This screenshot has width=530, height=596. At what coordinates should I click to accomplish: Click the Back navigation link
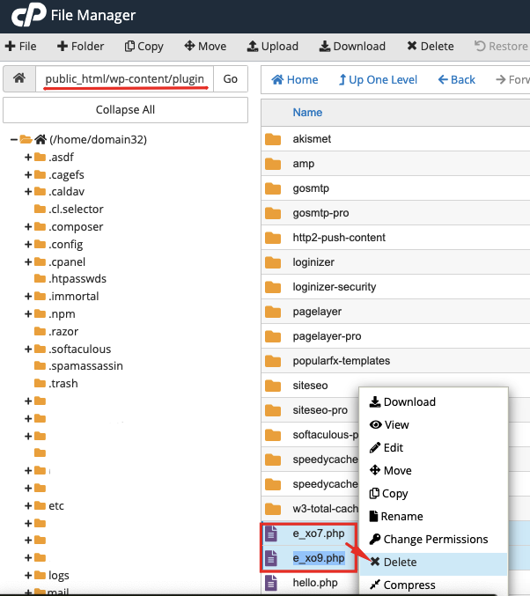[x=457, y=80]
